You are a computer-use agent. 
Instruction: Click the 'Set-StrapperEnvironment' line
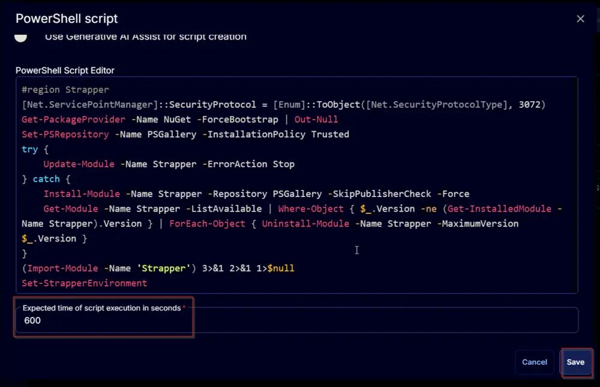pos(85,283)
